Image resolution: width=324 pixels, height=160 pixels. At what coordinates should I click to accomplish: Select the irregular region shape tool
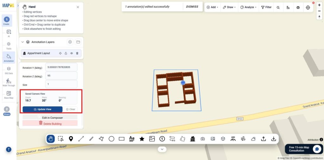[183, 139]
